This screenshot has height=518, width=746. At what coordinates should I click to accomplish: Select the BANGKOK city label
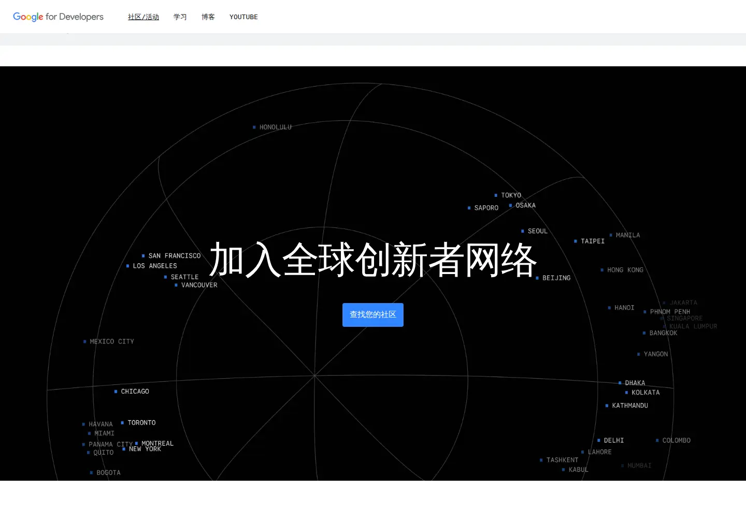tap(664, 333)
